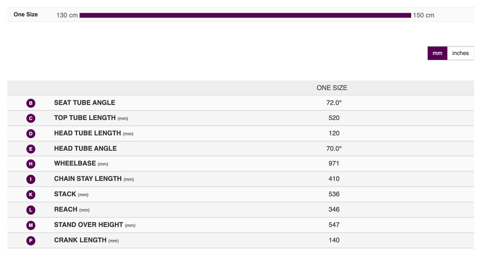Image resolution: width=481 pixels, height=262 pixels.
Task: Click the E head tube angle icon
Action: [31, 149]
